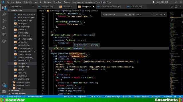
Task: Open the Search view in activity bar
Action: pyautogui.click(x=4, y=14)
